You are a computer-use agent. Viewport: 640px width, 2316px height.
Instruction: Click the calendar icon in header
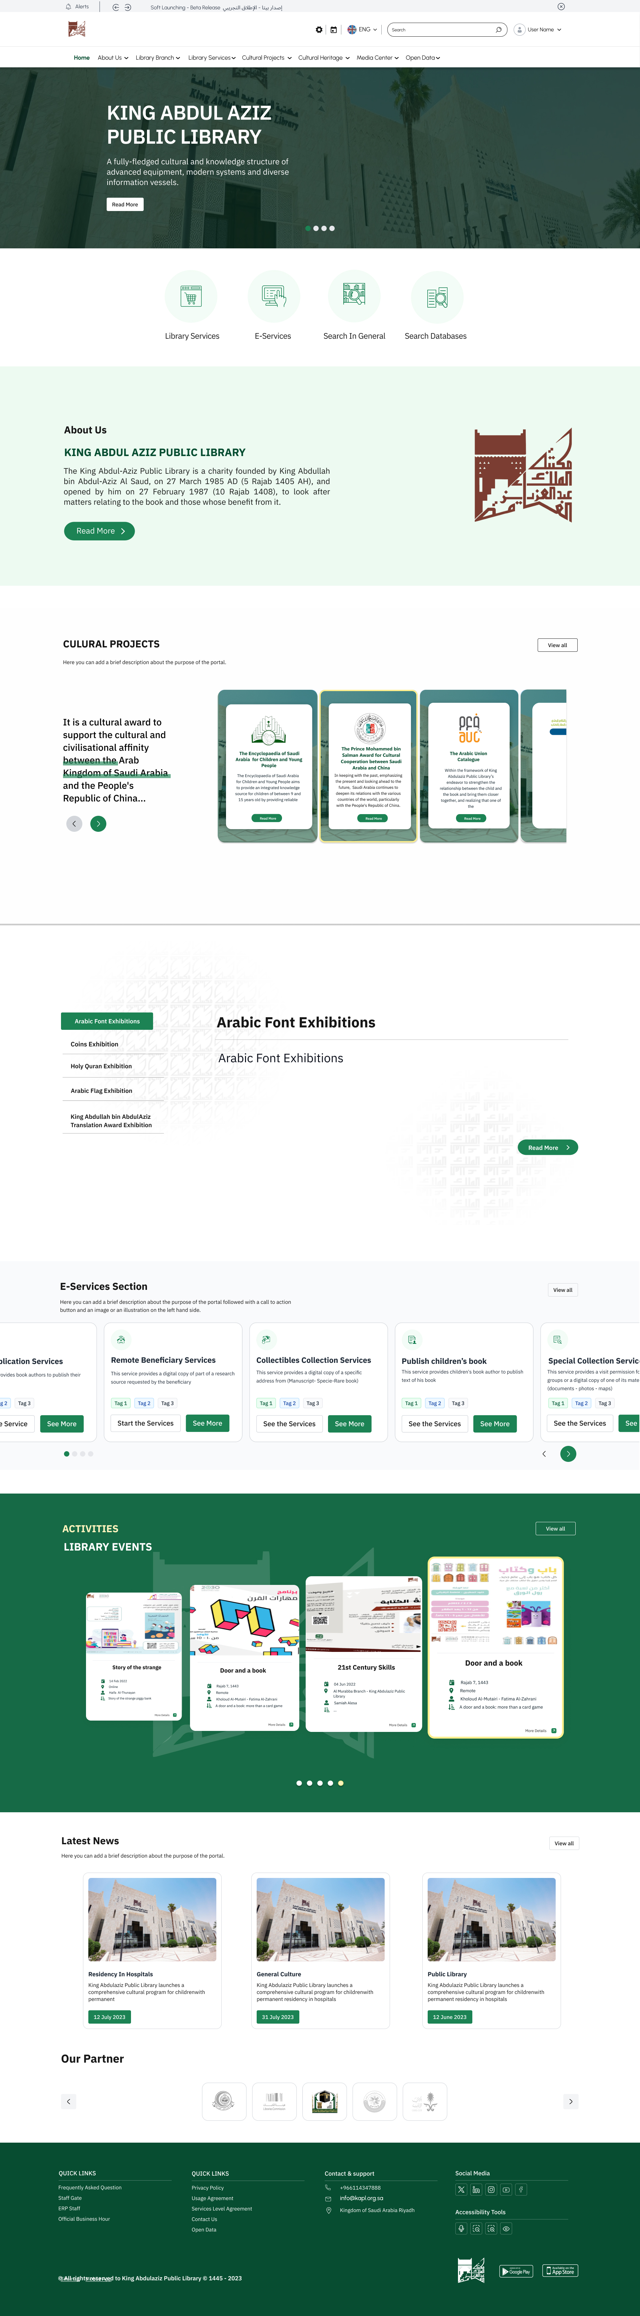(x=333, y=30)
